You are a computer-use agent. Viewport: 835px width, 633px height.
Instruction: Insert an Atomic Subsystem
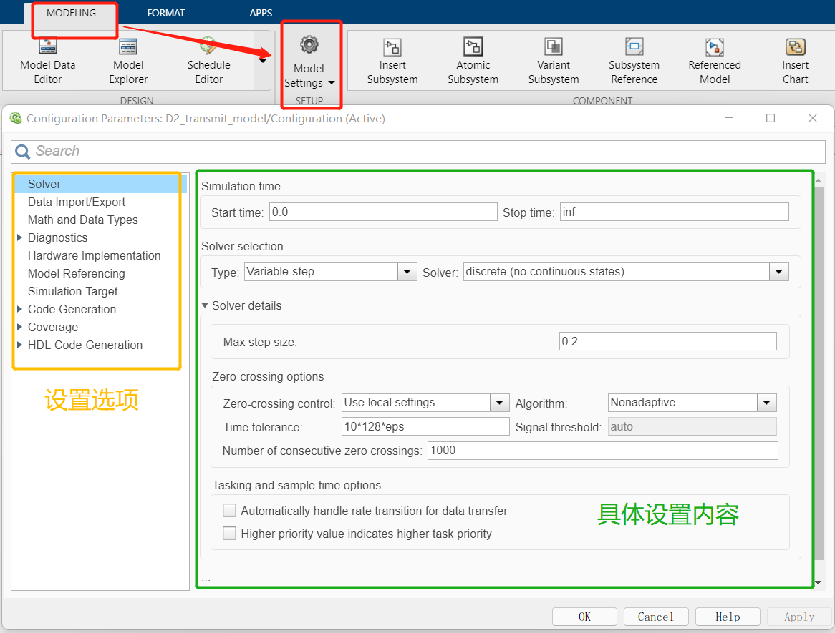tap(473, 62)
